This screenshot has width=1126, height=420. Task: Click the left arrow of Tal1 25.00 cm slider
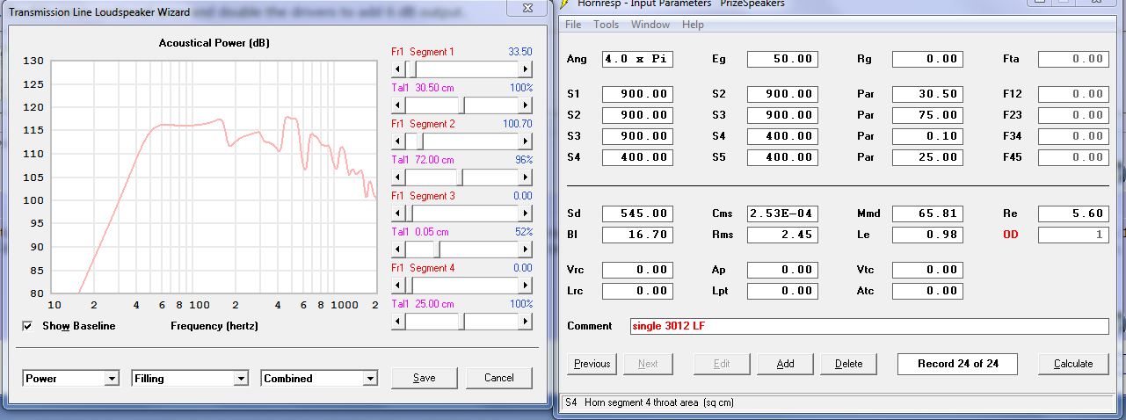pyautogui.click(x=397, y=321)
